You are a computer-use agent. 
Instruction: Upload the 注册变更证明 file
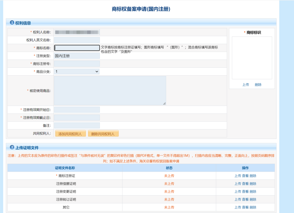click(238, 192)
